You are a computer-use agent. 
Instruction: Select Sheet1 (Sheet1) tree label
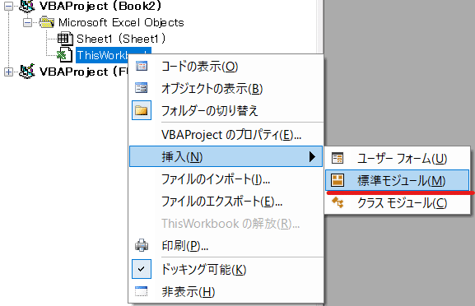[x=122, y=39]
